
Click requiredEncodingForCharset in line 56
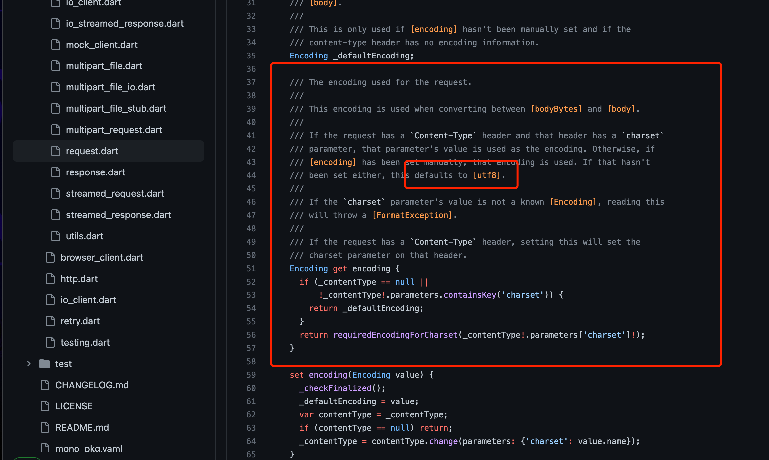[395, 335]
